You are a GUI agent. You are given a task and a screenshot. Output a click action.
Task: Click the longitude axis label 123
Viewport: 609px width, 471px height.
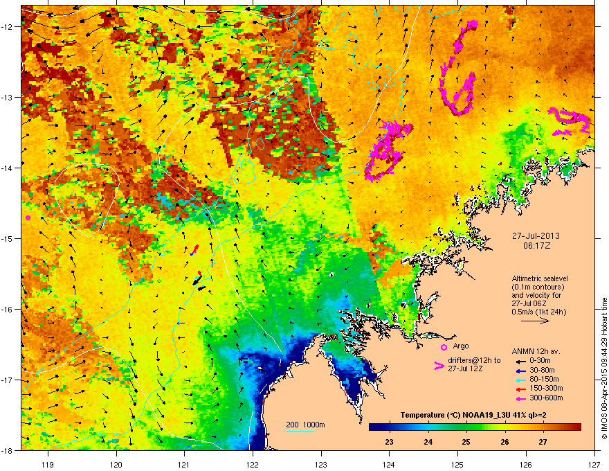pos(321,464)
